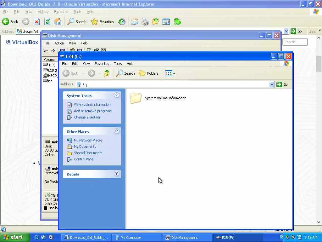The width and height of the screenshot is (322, 242).
Task: Click Search in the E2B explorer toolbar
Action: click(x=125, y=73)
